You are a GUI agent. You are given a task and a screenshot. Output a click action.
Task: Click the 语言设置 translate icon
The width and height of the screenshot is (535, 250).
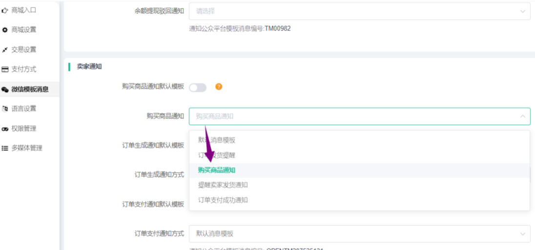coord(5,109)
